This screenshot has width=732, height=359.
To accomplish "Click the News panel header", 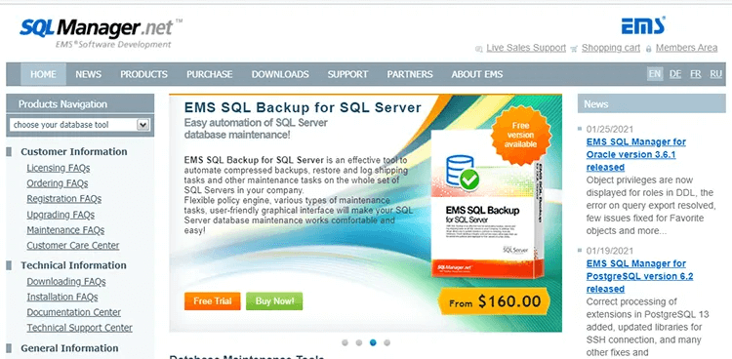I will (x=652, y=103).
